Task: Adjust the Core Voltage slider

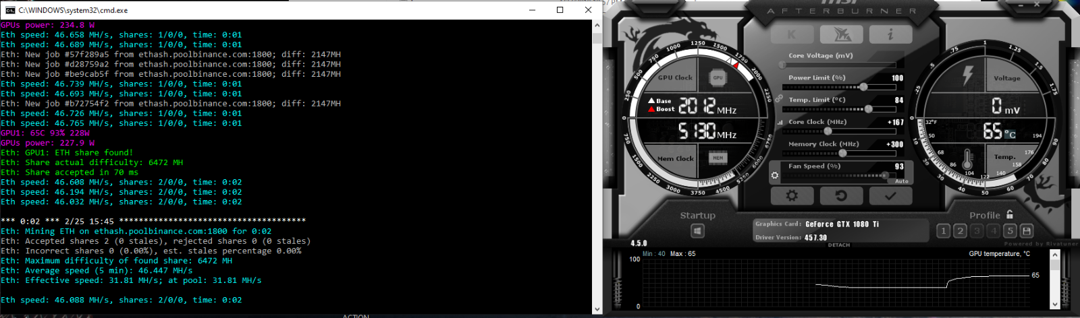Action: [838, 65]
